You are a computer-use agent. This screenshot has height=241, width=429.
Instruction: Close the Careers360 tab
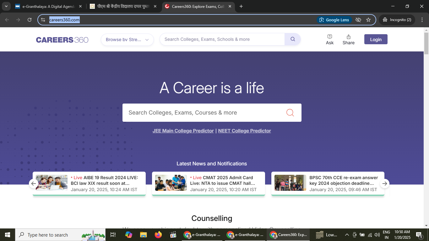click(x=230, y=6)
